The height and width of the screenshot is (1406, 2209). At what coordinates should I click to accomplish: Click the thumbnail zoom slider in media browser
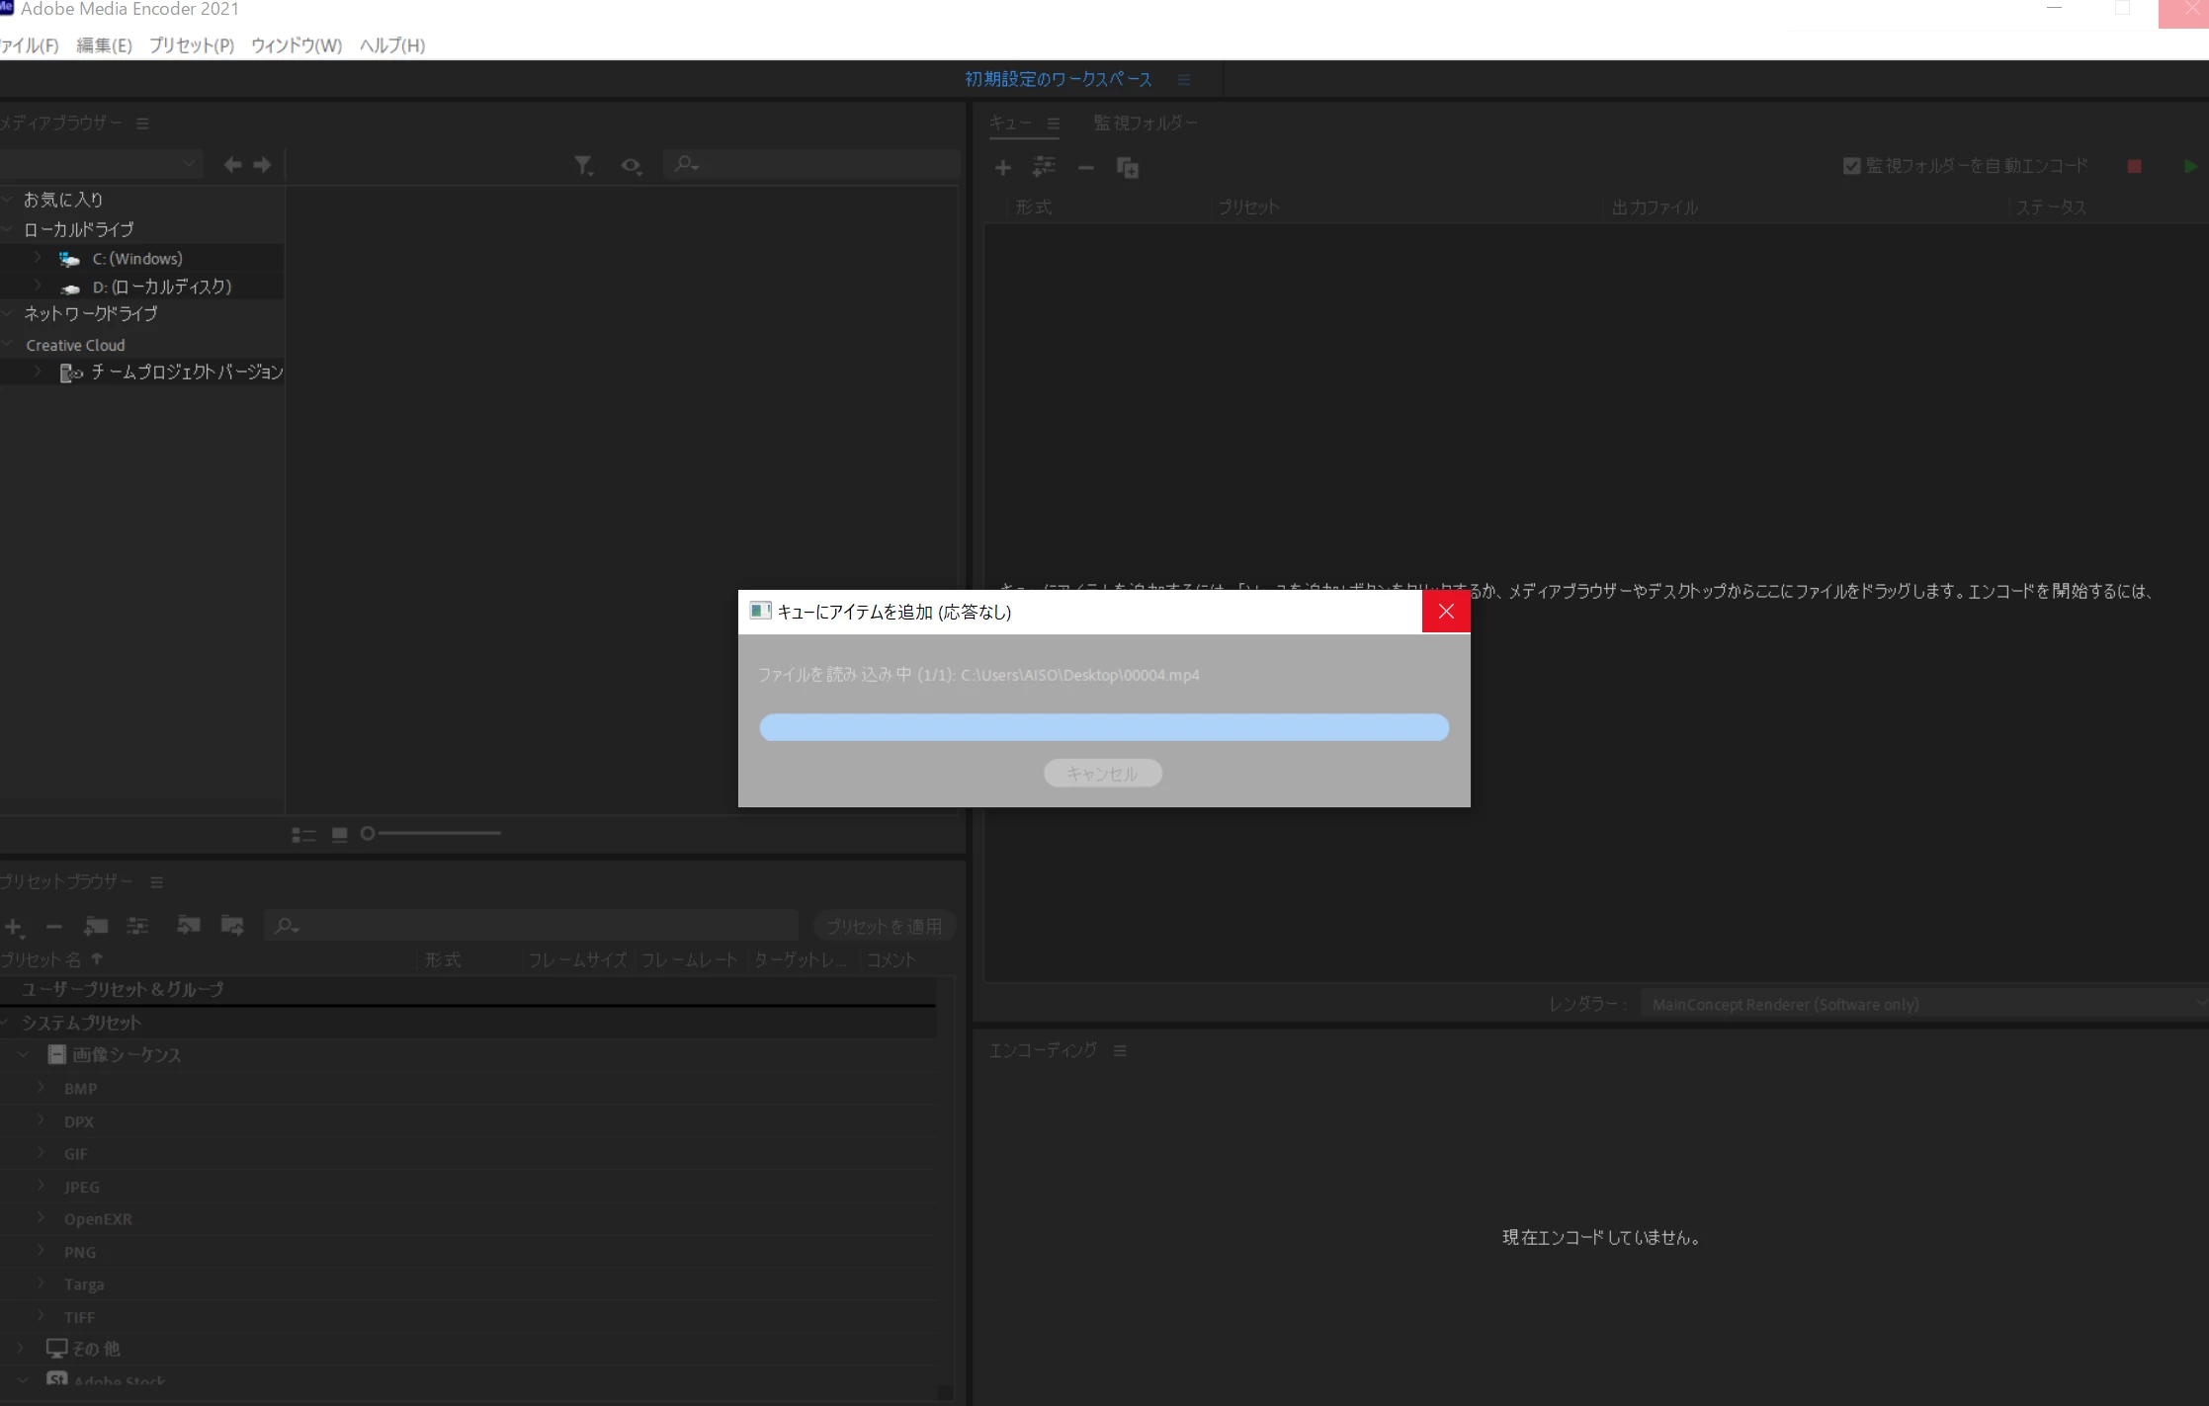pyautogui.click(x=435, y=834)
